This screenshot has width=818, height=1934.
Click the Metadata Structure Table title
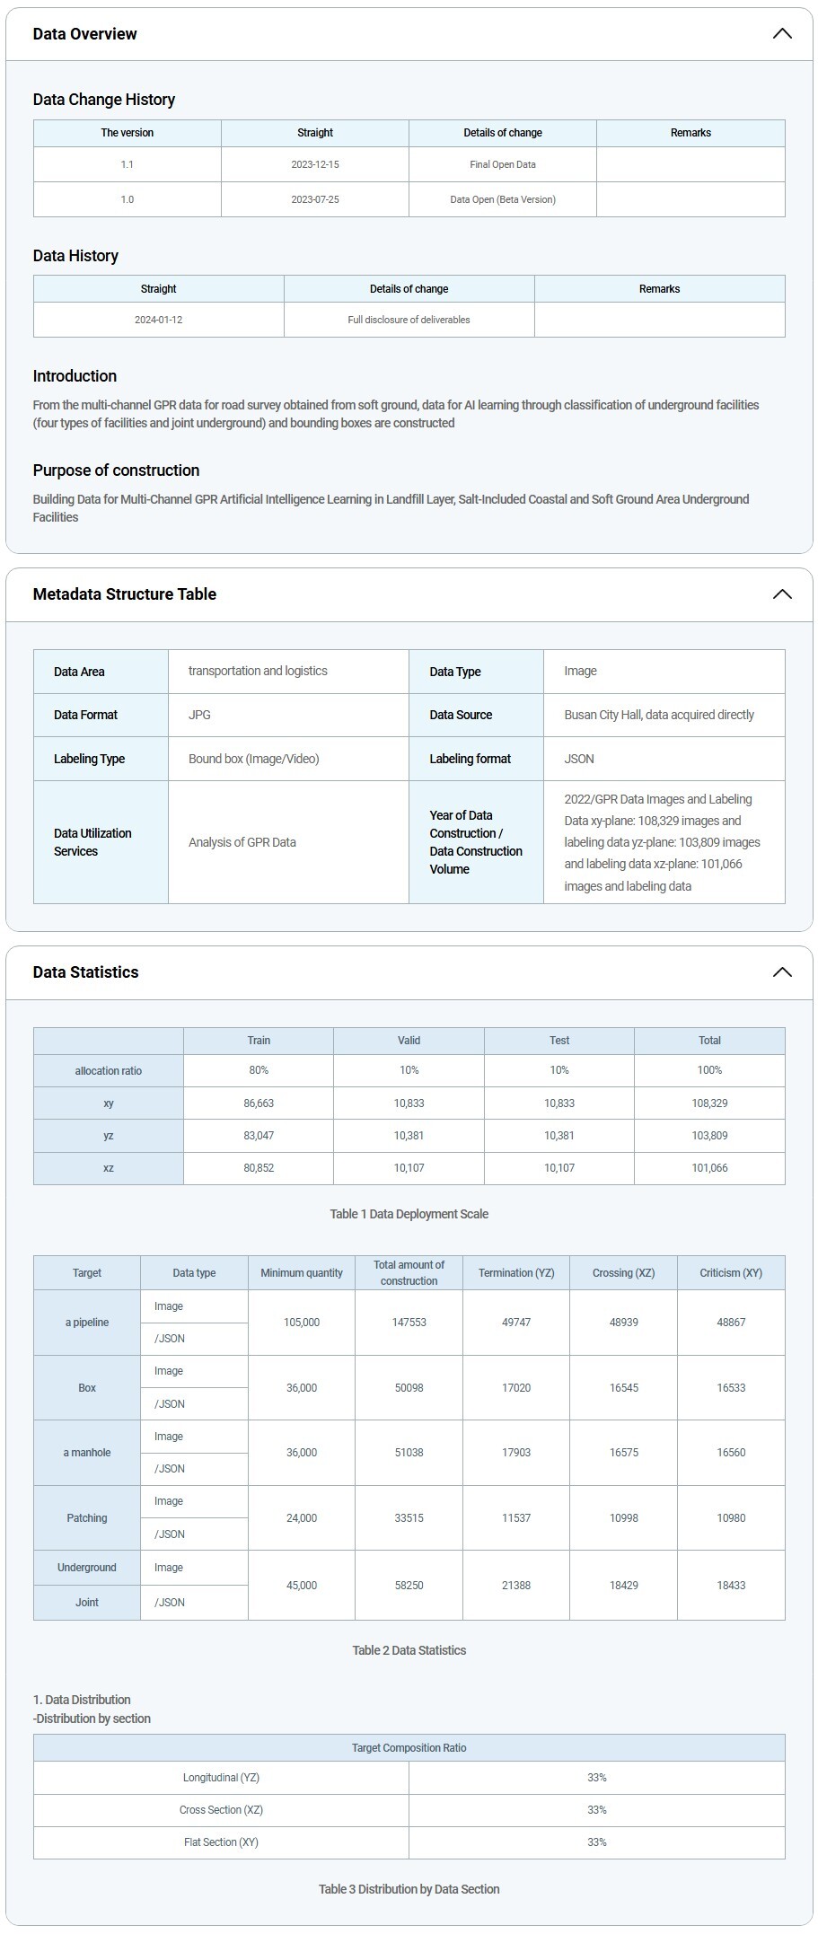[x=125, y=594]
